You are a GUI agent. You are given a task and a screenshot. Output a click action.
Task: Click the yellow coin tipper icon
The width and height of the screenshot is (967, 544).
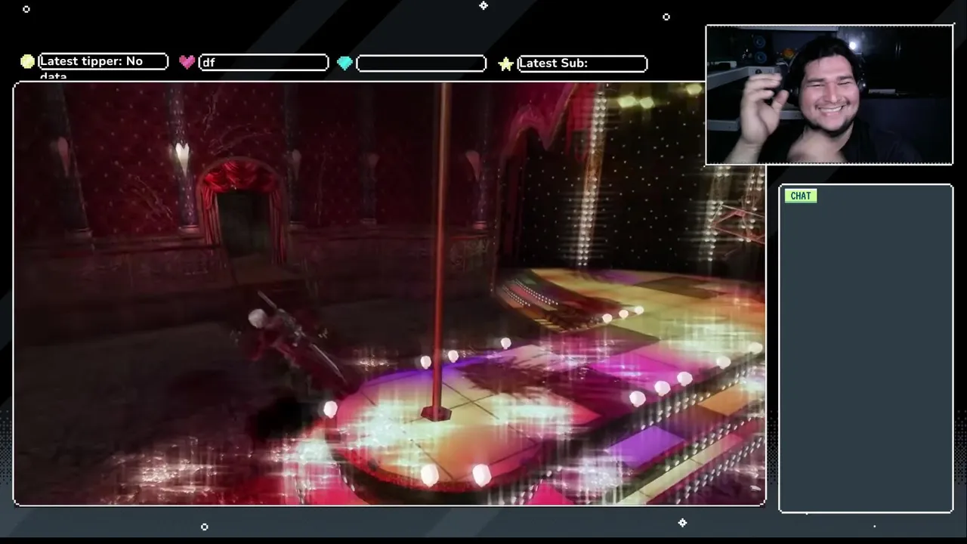click(x=27, y=61)
